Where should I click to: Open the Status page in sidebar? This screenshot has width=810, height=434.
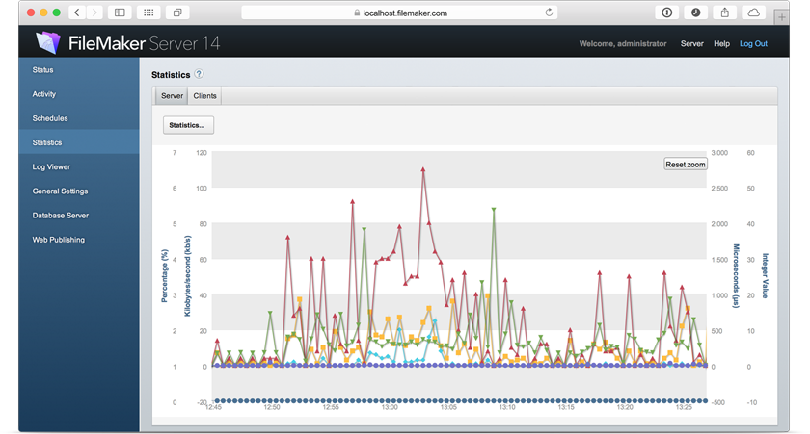[x=79, y=70]
